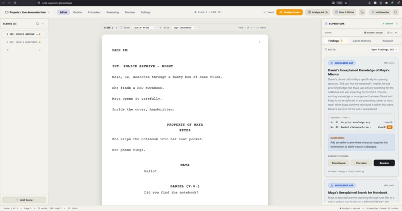Click the black Resolve button
The height and width of the screenshot is (211, 402).
384,163
